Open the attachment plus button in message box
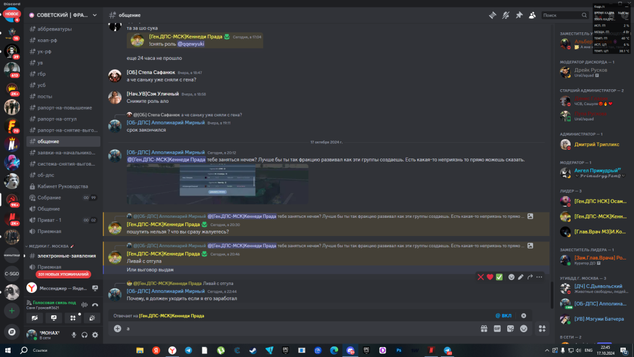This screenshot has width=634, height=357. click(117, 329)
